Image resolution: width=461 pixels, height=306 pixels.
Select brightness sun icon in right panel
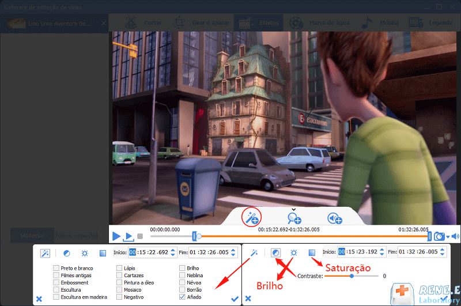click(x=294, y=252)
